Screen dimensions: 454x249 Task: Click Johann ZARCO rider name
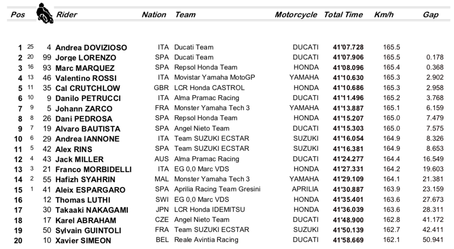(84, 109)
